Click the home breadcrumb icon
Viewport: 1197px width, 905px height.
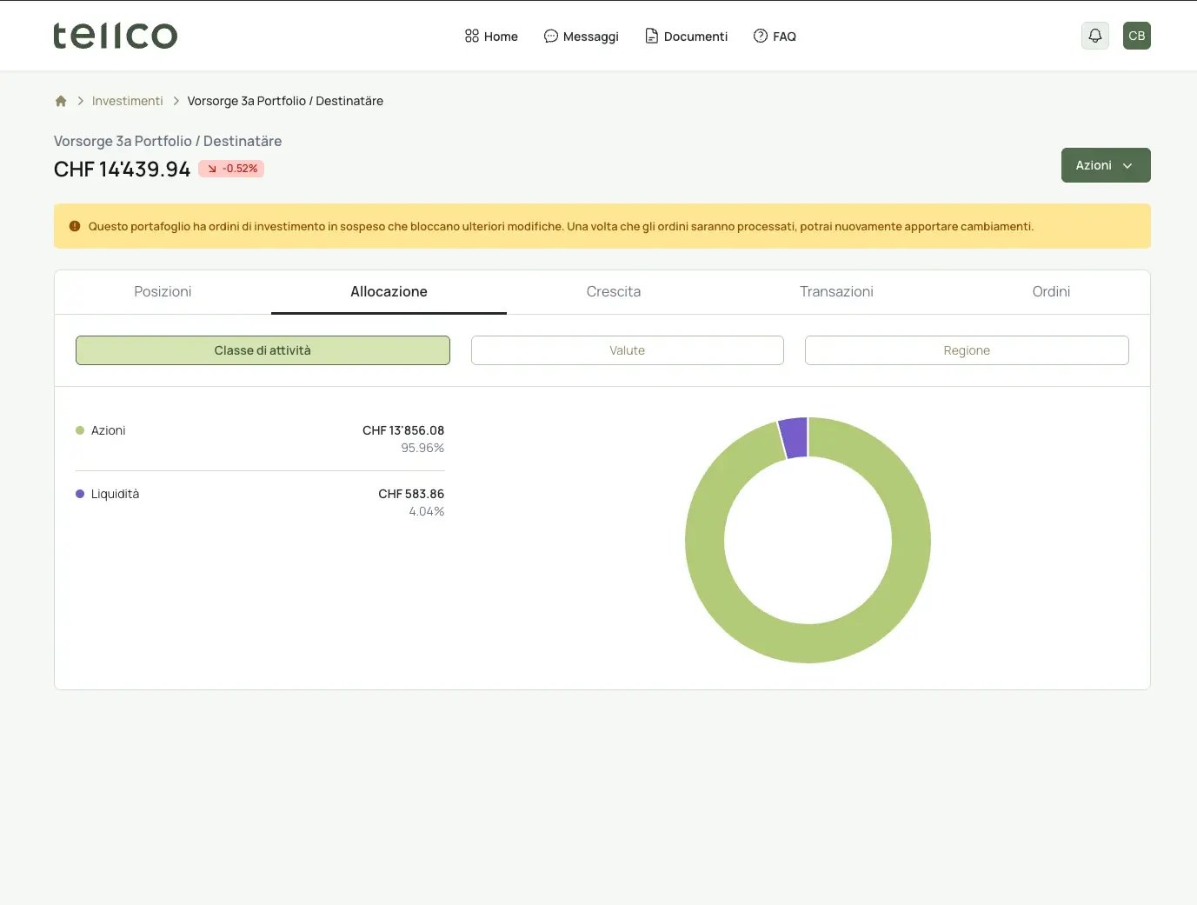61,101
